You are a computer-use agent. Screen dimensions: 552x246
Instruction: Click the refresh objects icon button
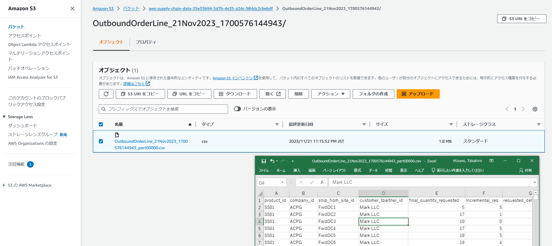[x=106, y=94]
